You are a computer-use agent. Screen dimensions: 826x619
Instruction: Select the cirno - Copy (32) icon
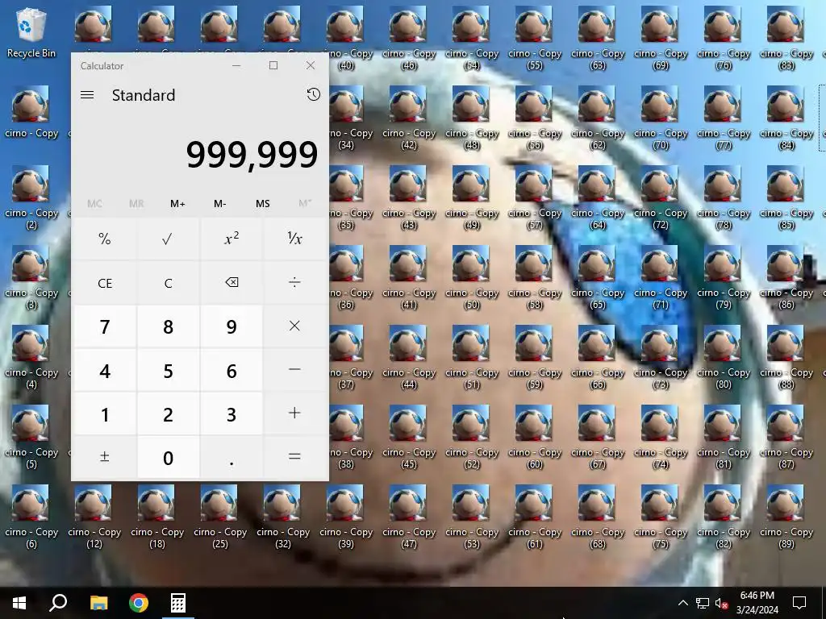coord(283,517)
